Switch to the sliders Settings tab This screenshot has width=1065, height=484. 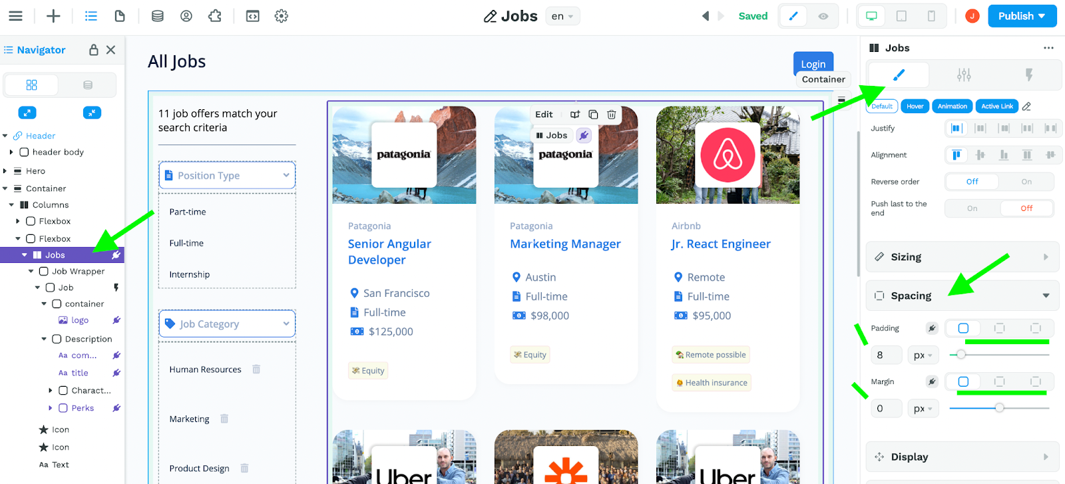pos(964,75)
